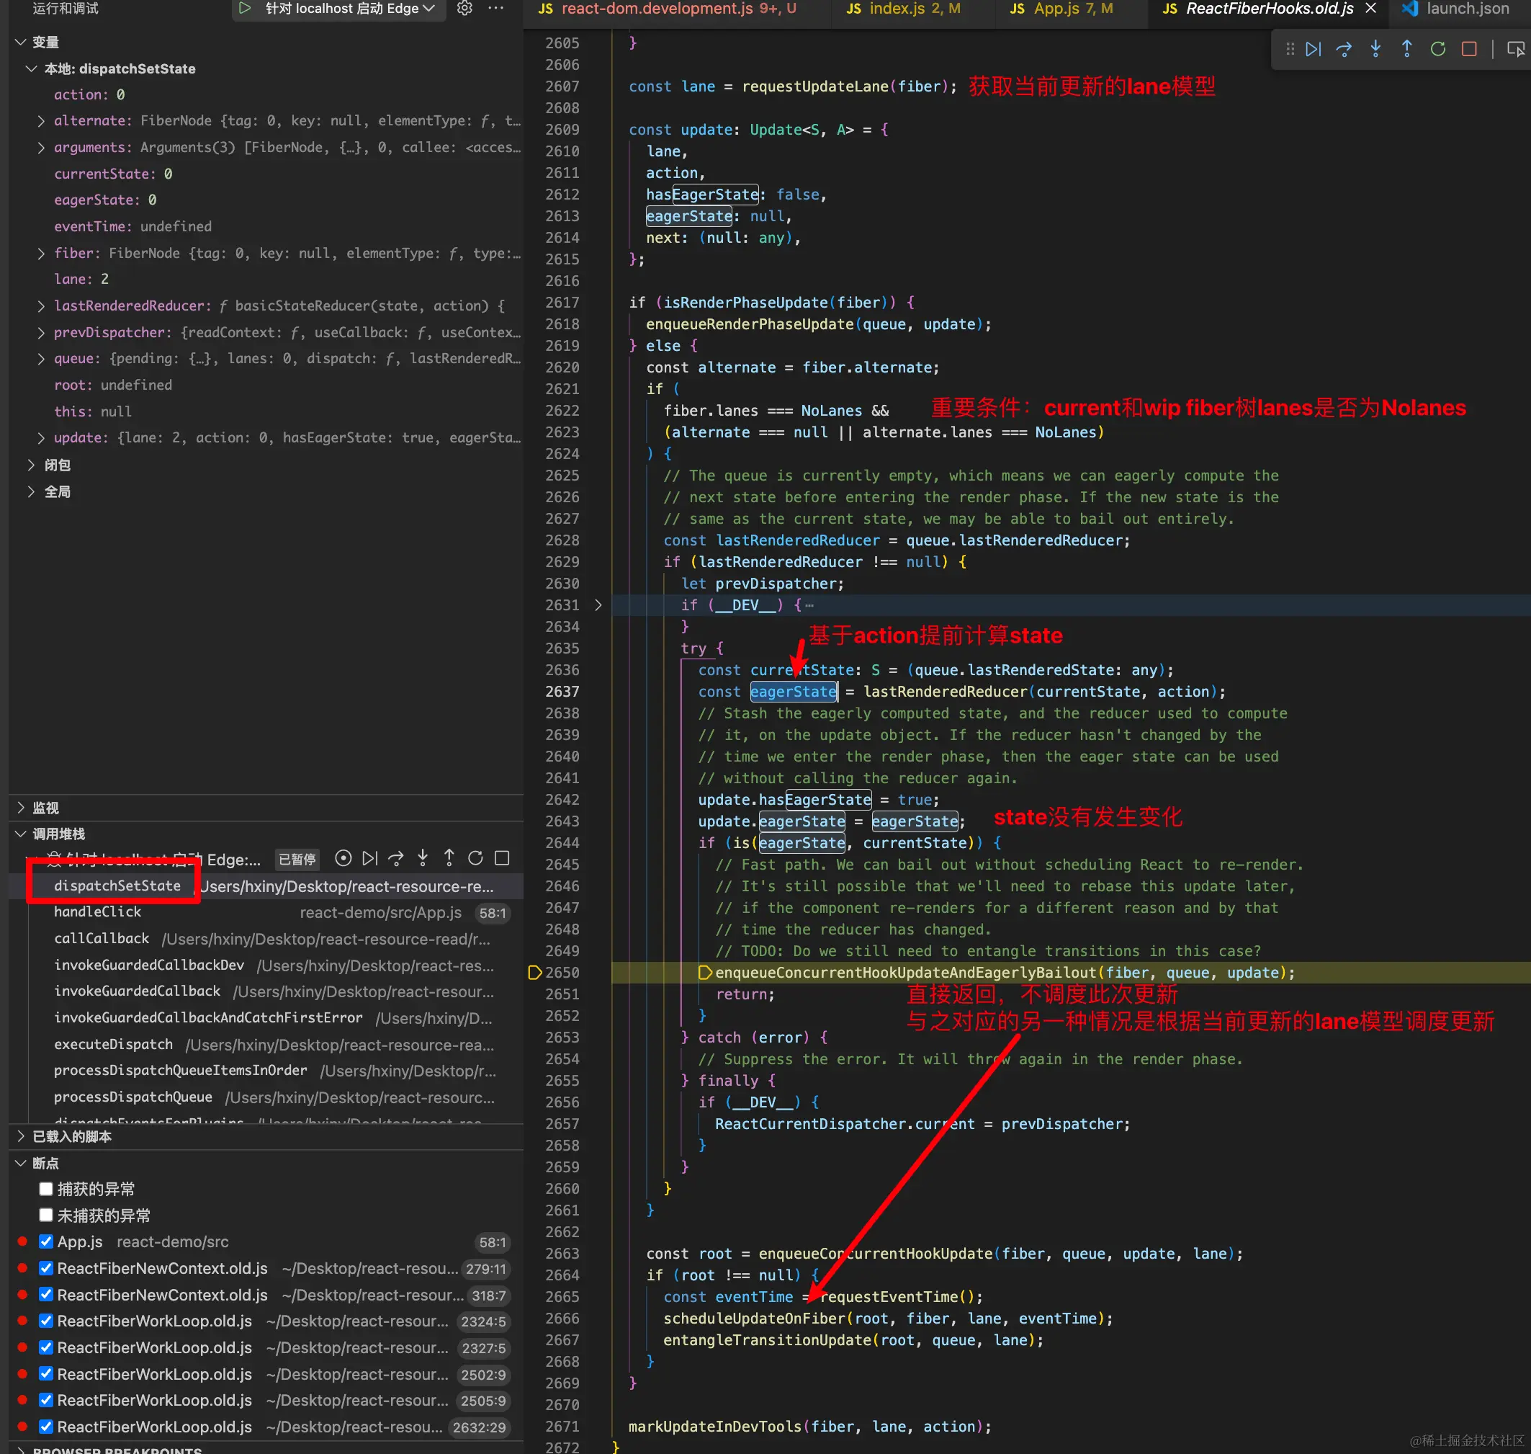Continue execution in floating debug toolbar

tap(1314, 49)
